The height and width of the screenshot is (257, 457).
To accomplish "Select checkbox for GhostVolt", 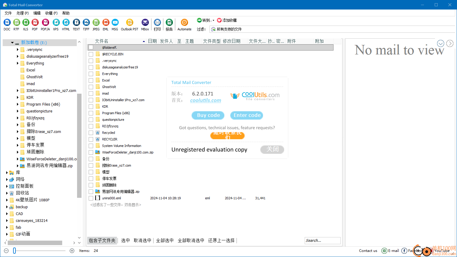I will 91,87.
